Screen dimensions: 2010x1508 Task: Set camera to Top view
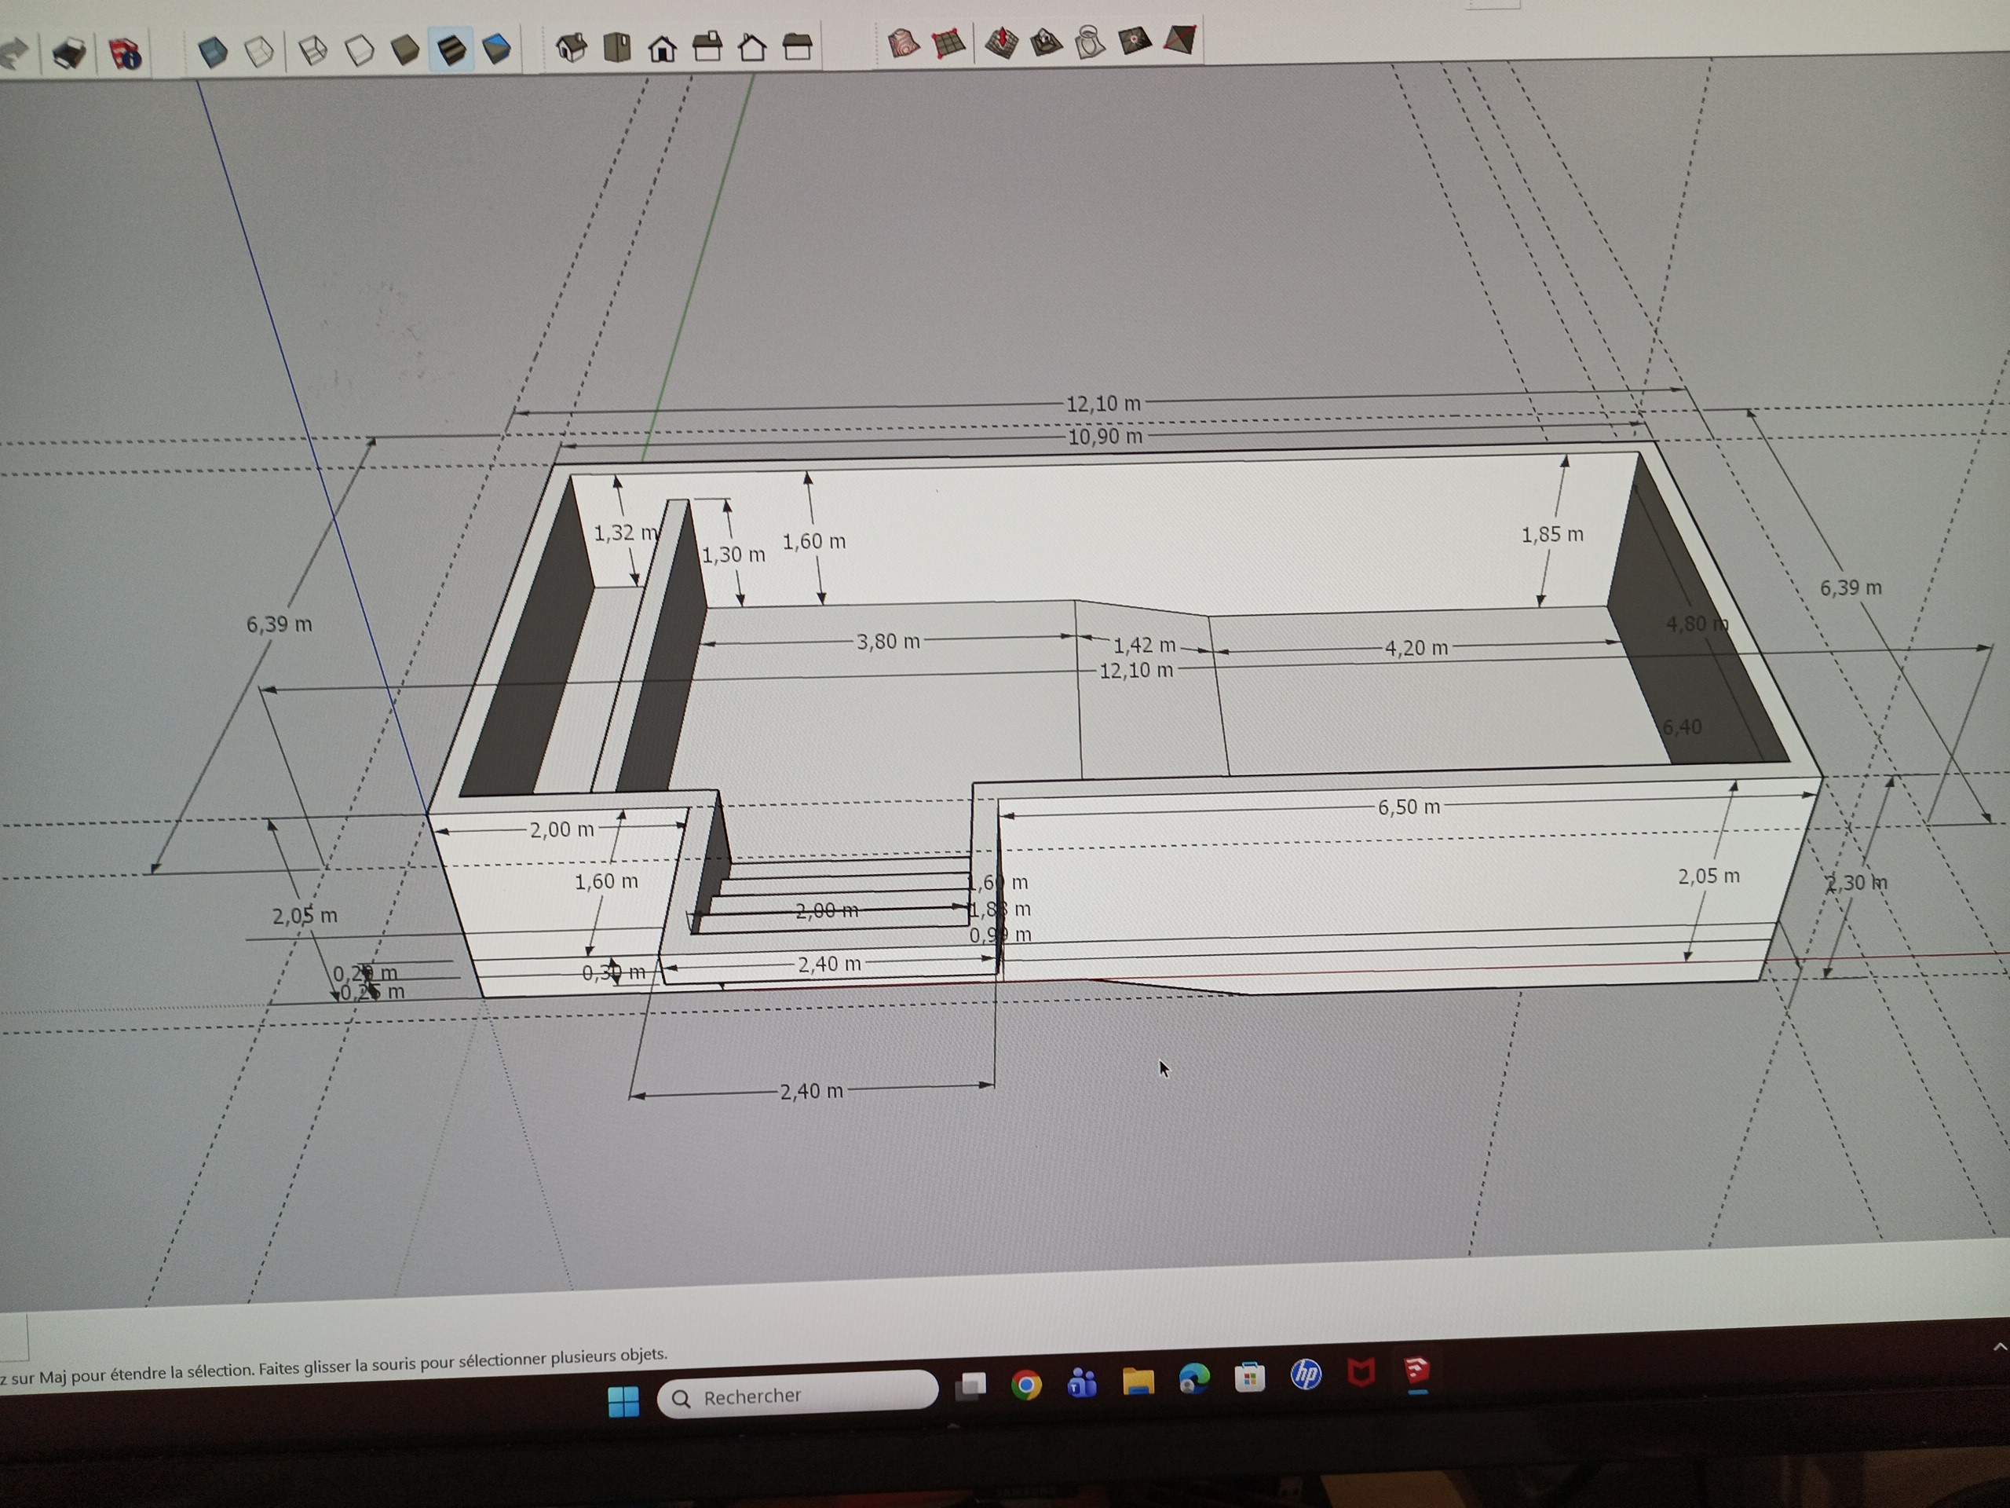pyautogui.click(x=617, y=47)
